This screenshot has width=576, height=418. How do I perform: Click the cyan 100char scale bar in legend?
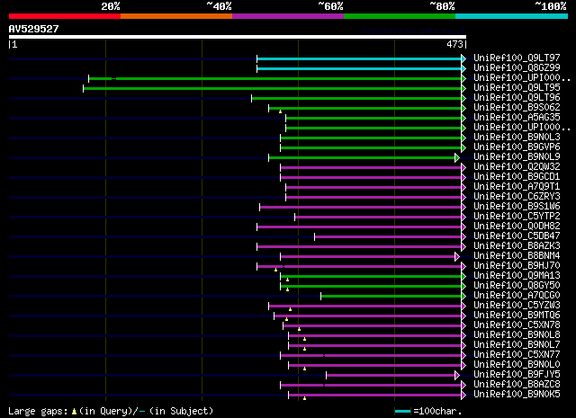point(402,412)
